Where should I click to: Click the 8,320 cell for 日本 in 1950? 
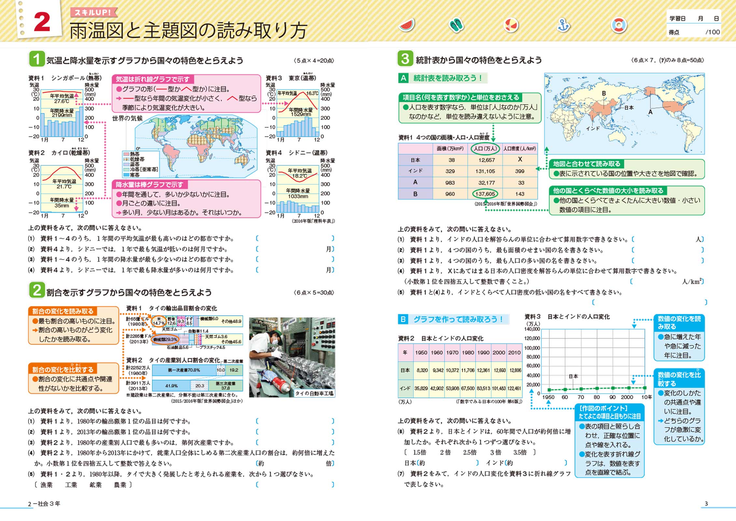click(422, 370)
